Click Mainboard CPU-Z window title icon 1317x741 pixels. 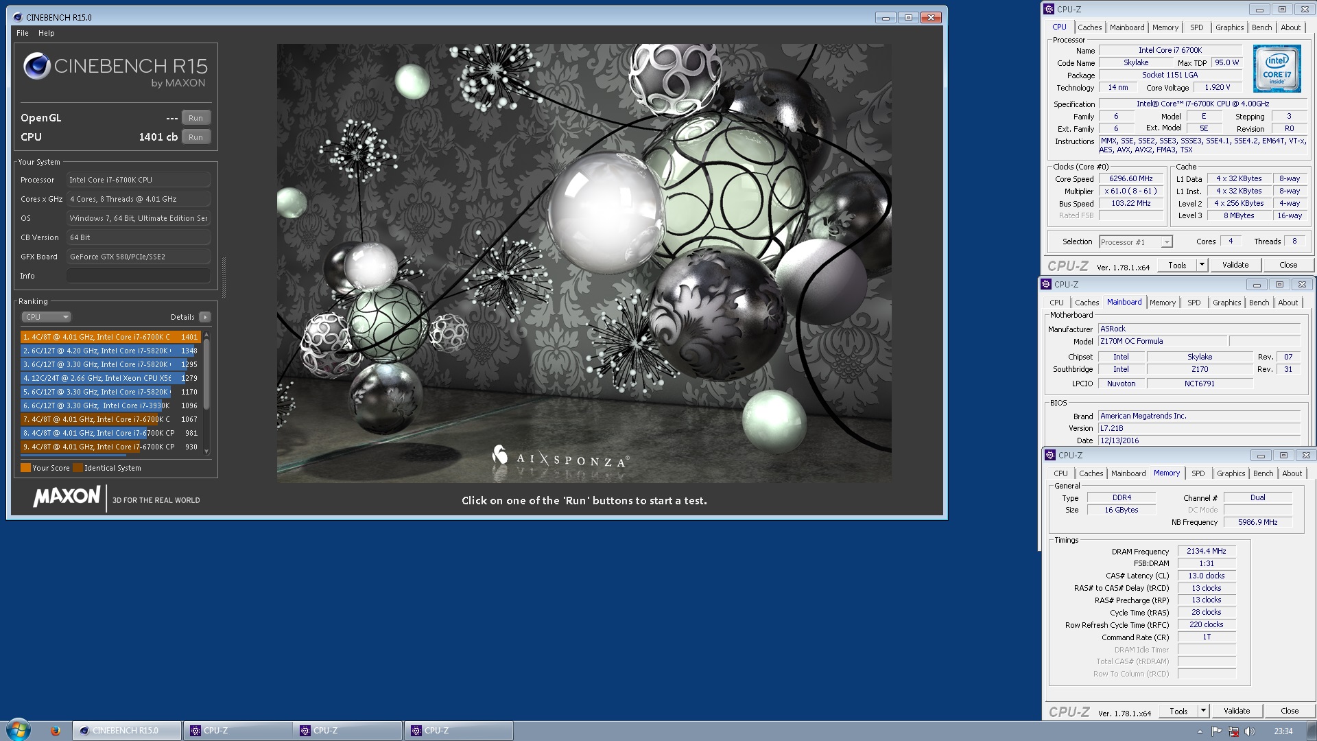click(x=1046, y=284)
